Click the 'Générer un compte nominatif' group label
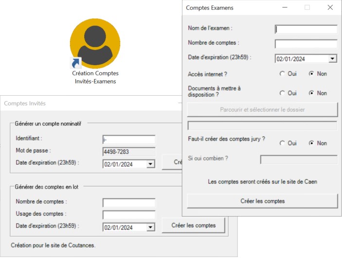 48,123
